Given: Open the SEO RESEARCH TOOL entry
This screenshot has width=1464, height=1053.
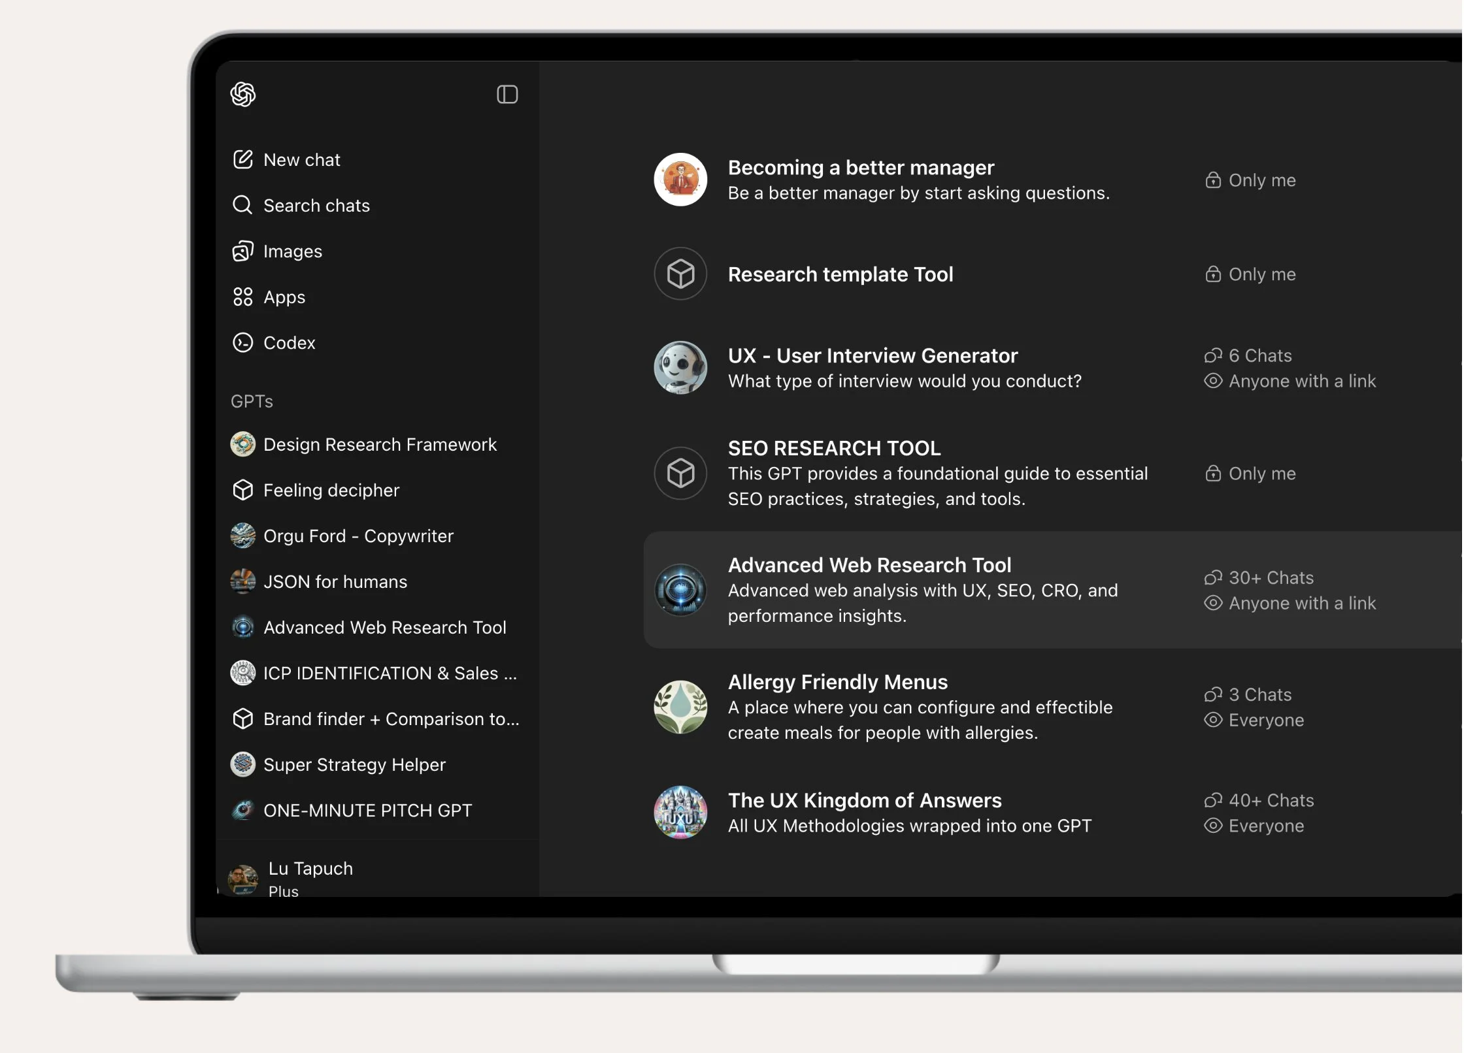Looking at the screenshot, I should [833, 447].
